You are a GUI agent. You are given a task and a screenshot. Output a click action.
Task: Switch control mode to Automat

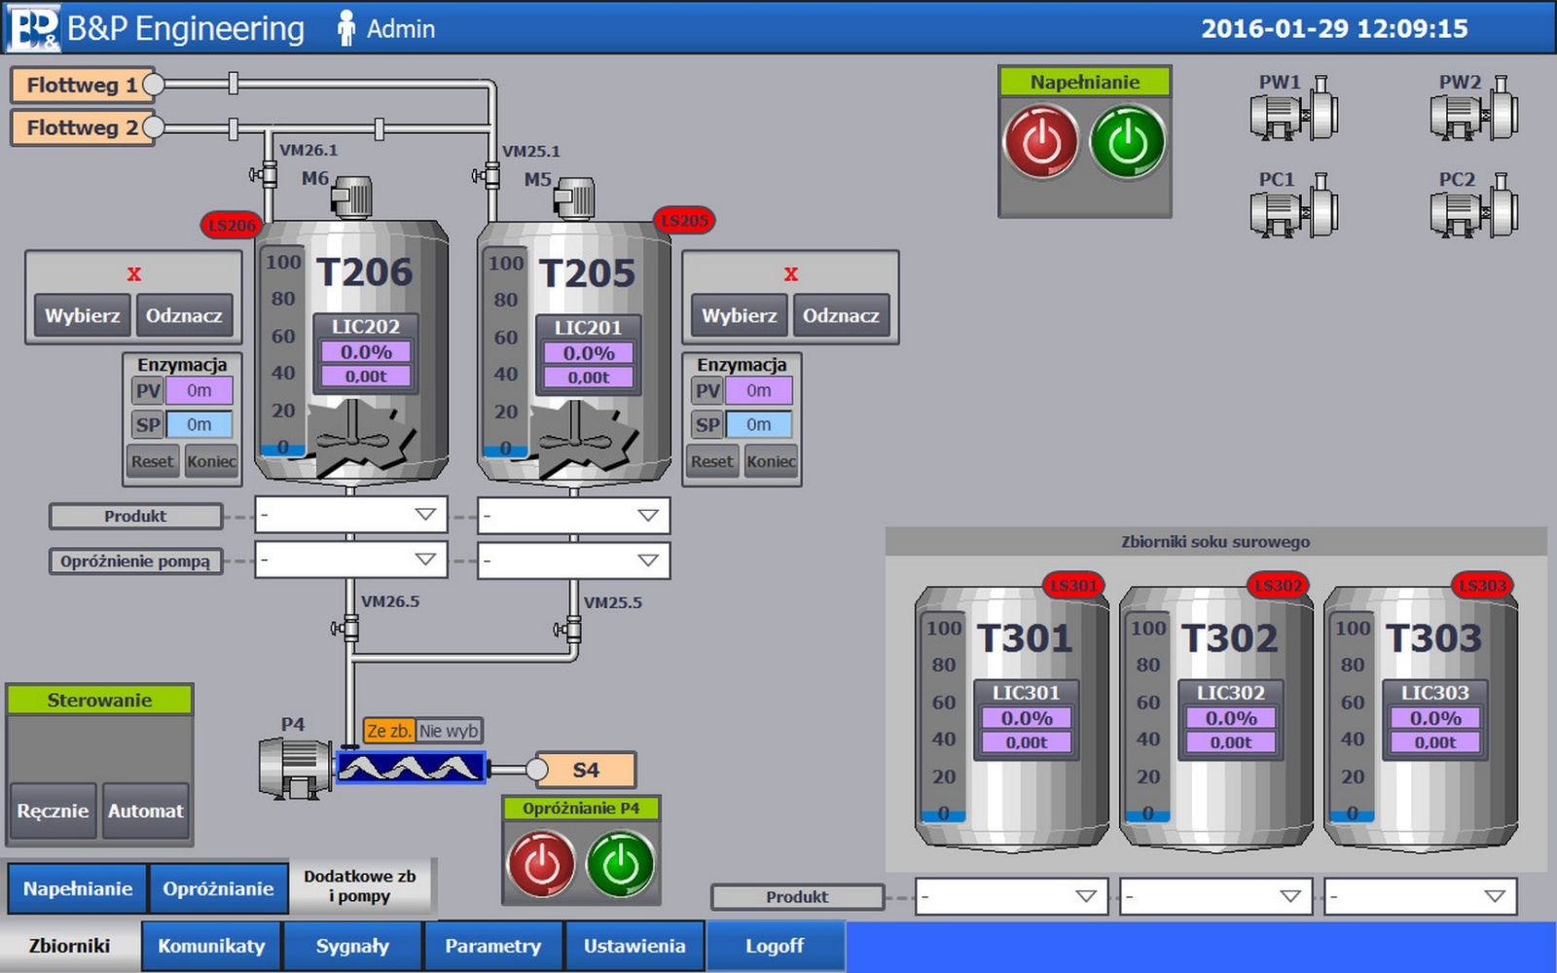(145, 811)
